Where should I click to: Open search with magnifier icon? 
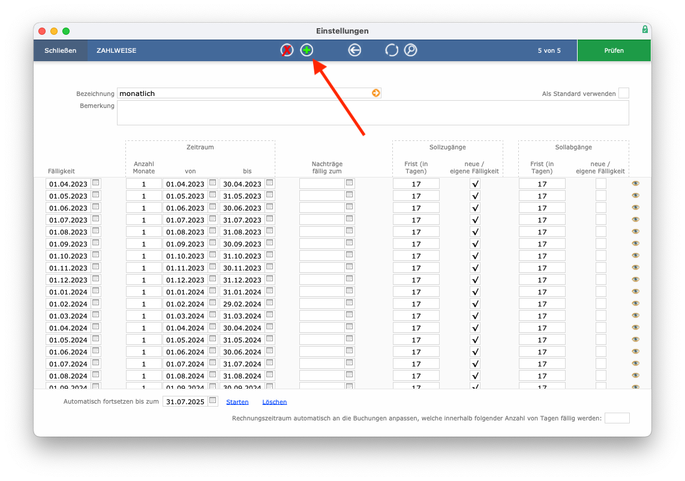[x=411, y=50]
